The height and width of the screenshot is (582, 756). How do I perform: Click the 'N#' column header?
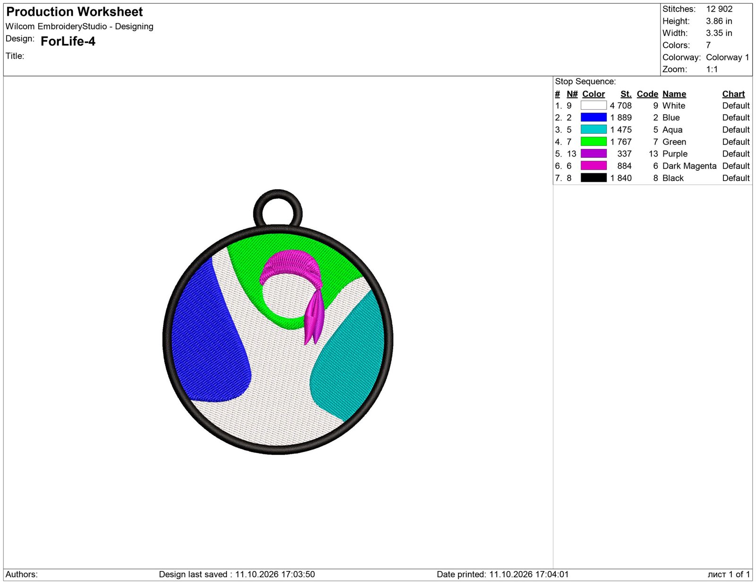[572, 94]
